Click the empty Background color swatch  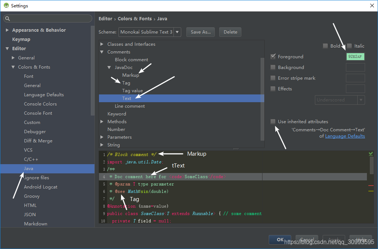(x=355, y=68)
